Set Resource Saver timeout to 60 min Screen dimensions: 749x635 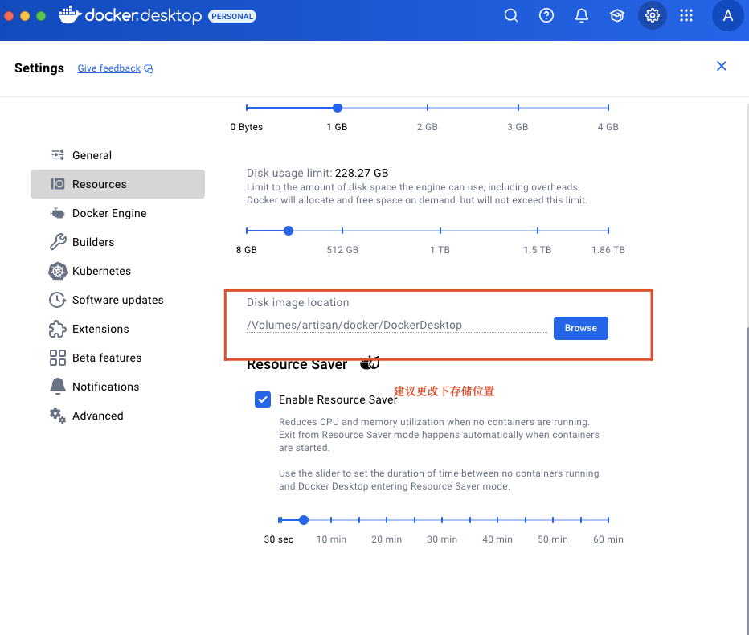(608, 520)
